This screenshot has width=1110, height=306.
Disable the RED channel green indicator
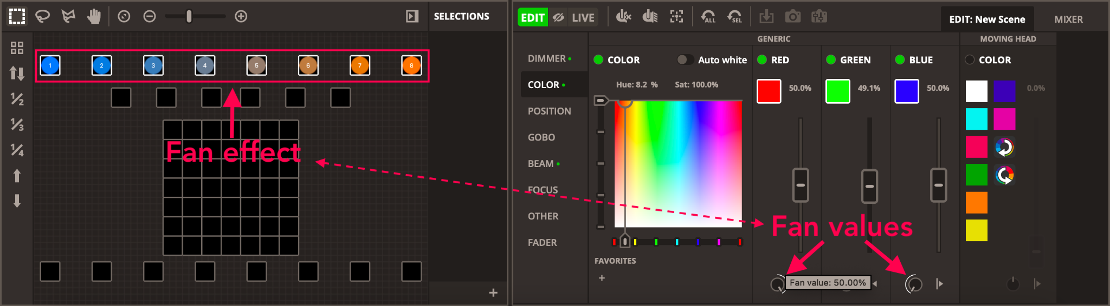tap(761, 59)
